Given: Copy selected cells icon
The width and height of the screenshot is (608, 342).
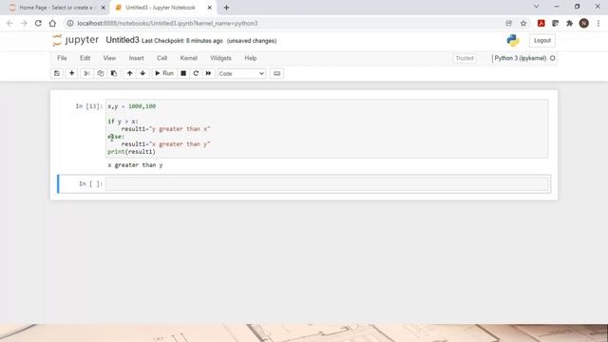Looking at the screenshot, I should pyautogui.click(x=101, y=73).
